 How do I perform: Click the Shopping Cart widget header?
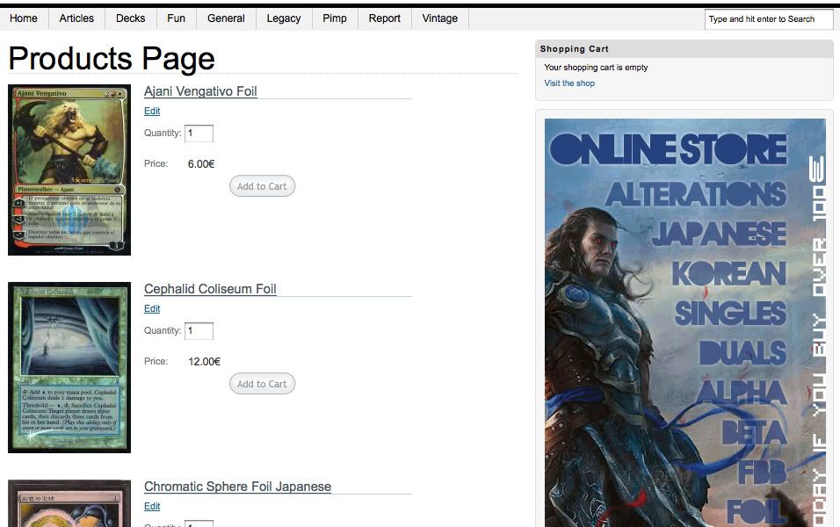coord(684,48)
